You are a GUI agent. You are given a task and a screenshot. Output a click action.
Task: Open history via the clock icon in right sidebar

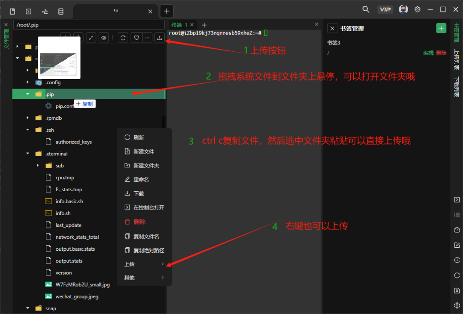point(457,260)
